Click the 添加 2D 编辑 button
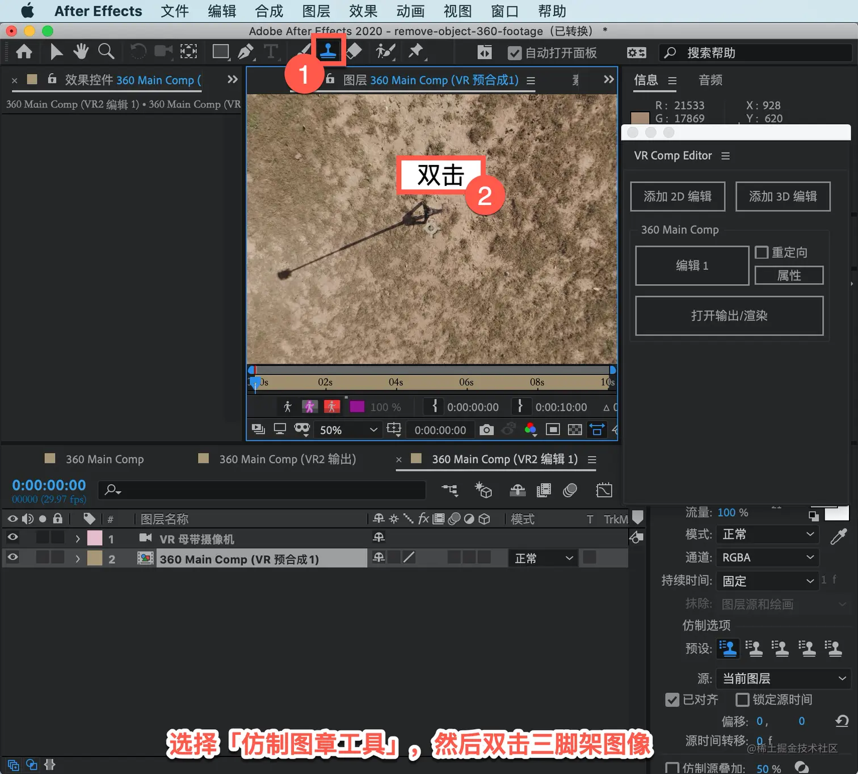 point(678,196)
